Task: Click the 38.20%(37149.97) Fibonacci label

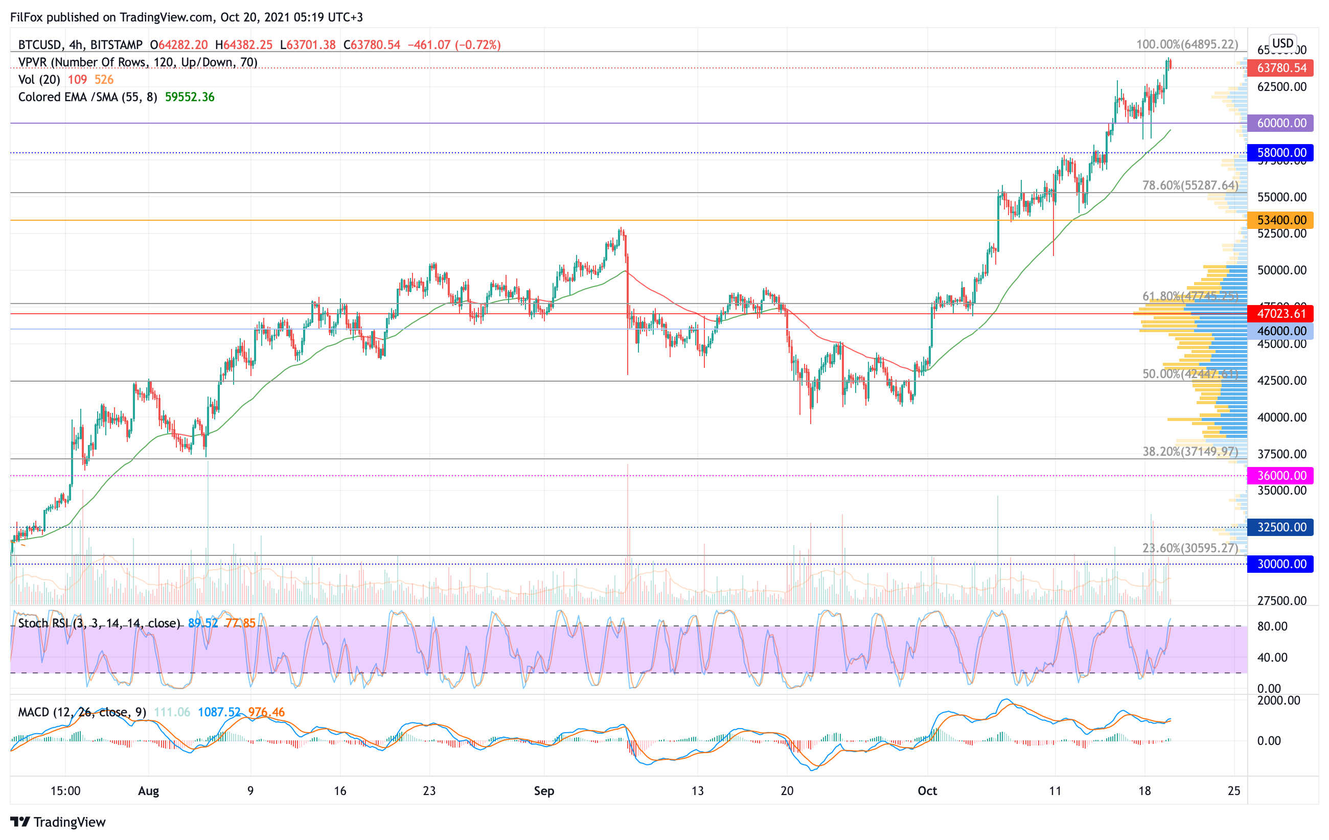Action: [1189, 452]
